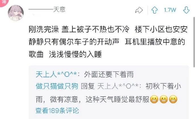Click the greyed 天上人*^O^* reply mention
This screenshot has height=119, width=196.
[x=118, y=86]
